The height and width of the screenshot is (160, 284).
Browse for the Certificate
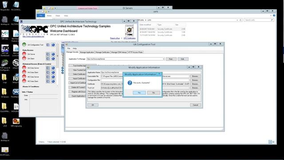click(195, 84)
